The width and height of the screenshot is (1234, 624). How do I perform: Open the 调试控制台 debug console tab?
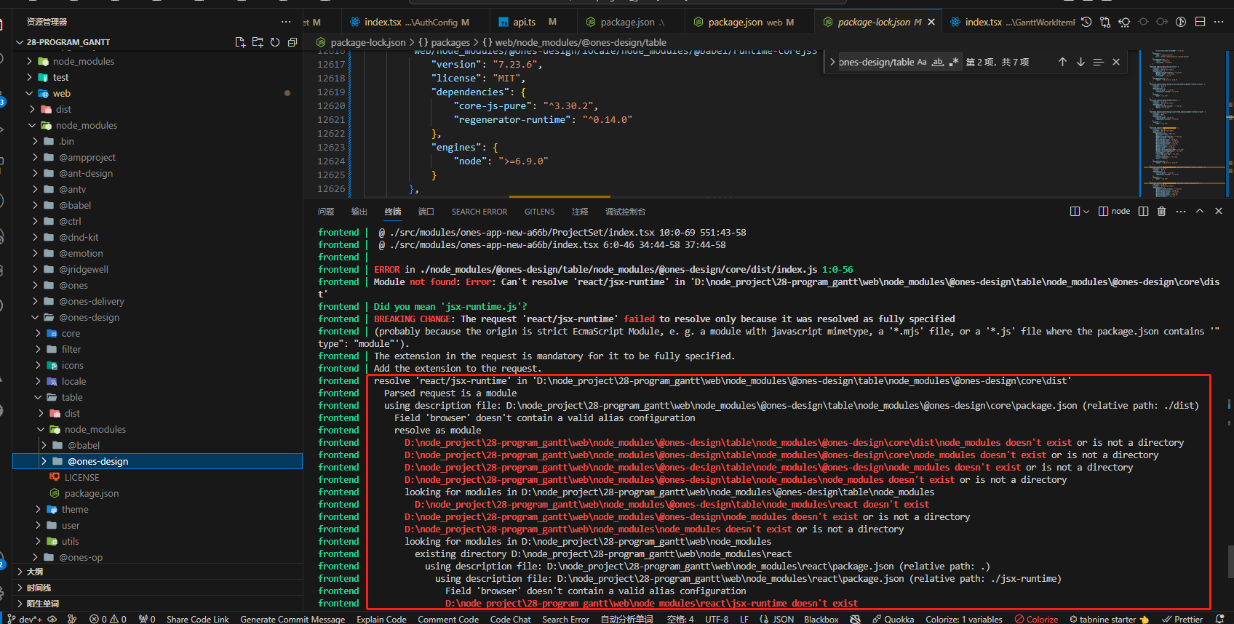click(x=626, y=212)
